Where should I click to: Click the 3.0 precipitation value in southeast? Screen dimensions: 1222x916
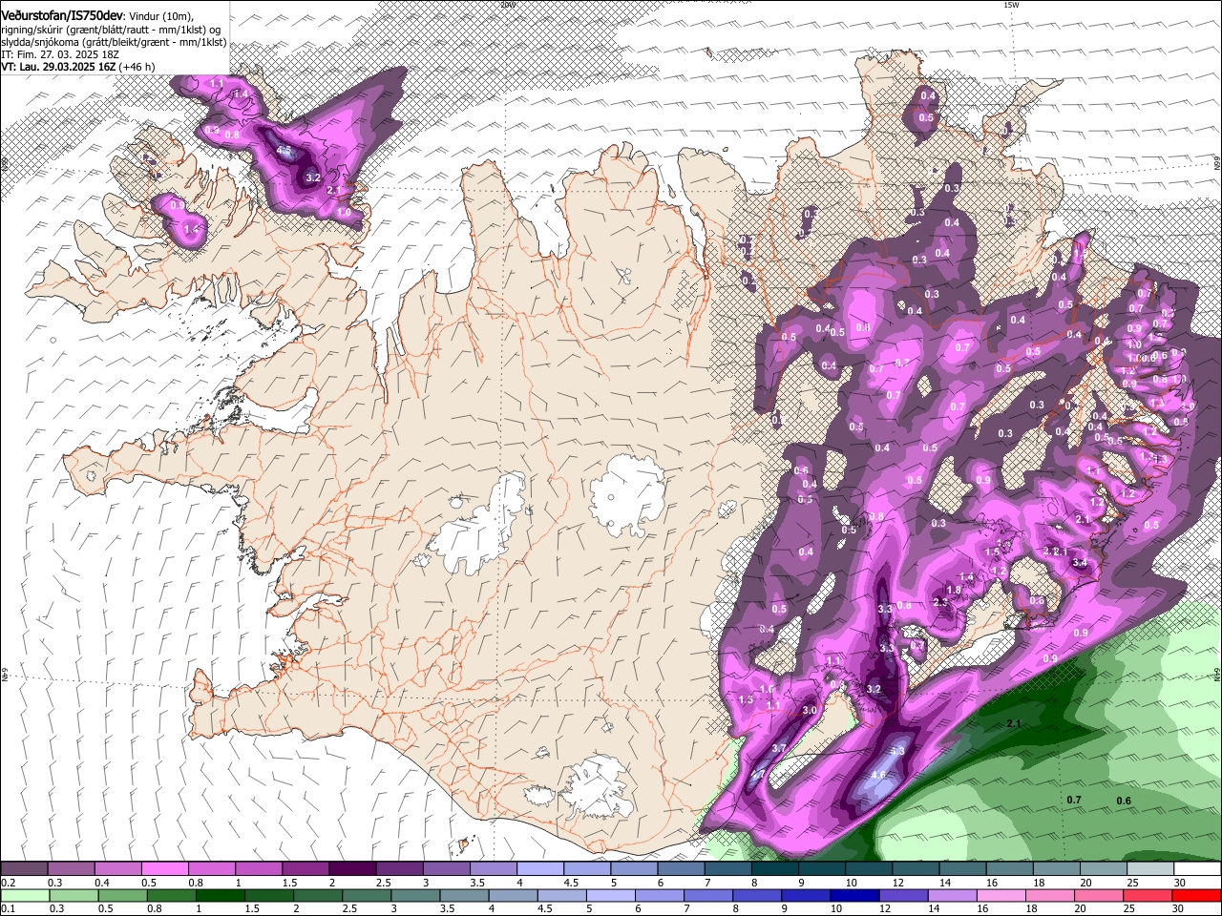click(x=810, y=710)
